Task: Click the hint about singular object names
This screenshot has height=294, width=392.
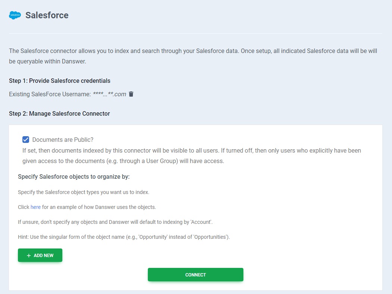Action: point(124,237)
